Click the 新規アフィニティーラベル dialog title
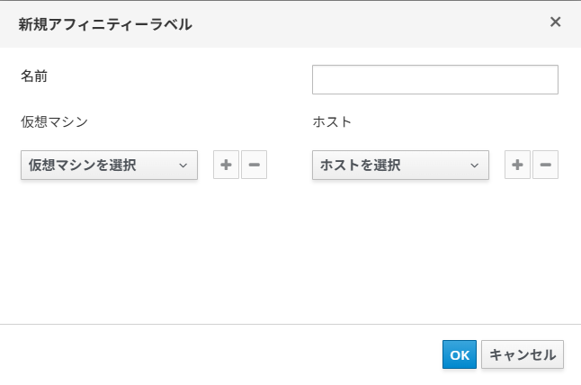 [x=105, y=24]
